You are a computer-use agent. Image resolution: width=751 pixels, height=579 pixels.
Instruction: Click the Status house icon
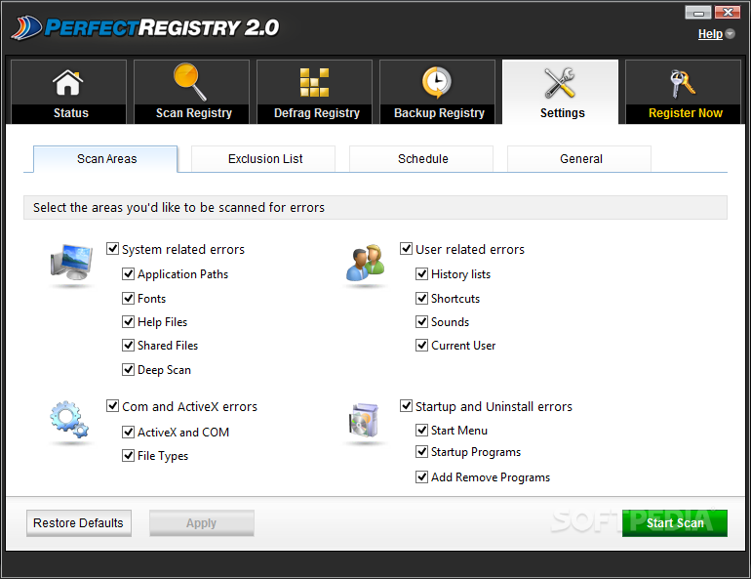[67, 82]
